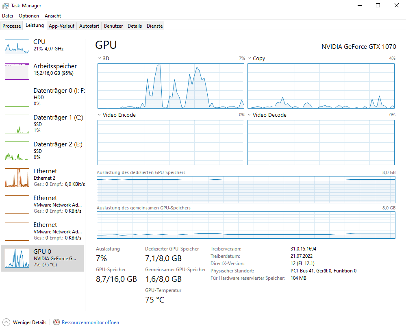406x331 pixels.
Task: Open the Autostart tab
Action: (x=89, y=26)
